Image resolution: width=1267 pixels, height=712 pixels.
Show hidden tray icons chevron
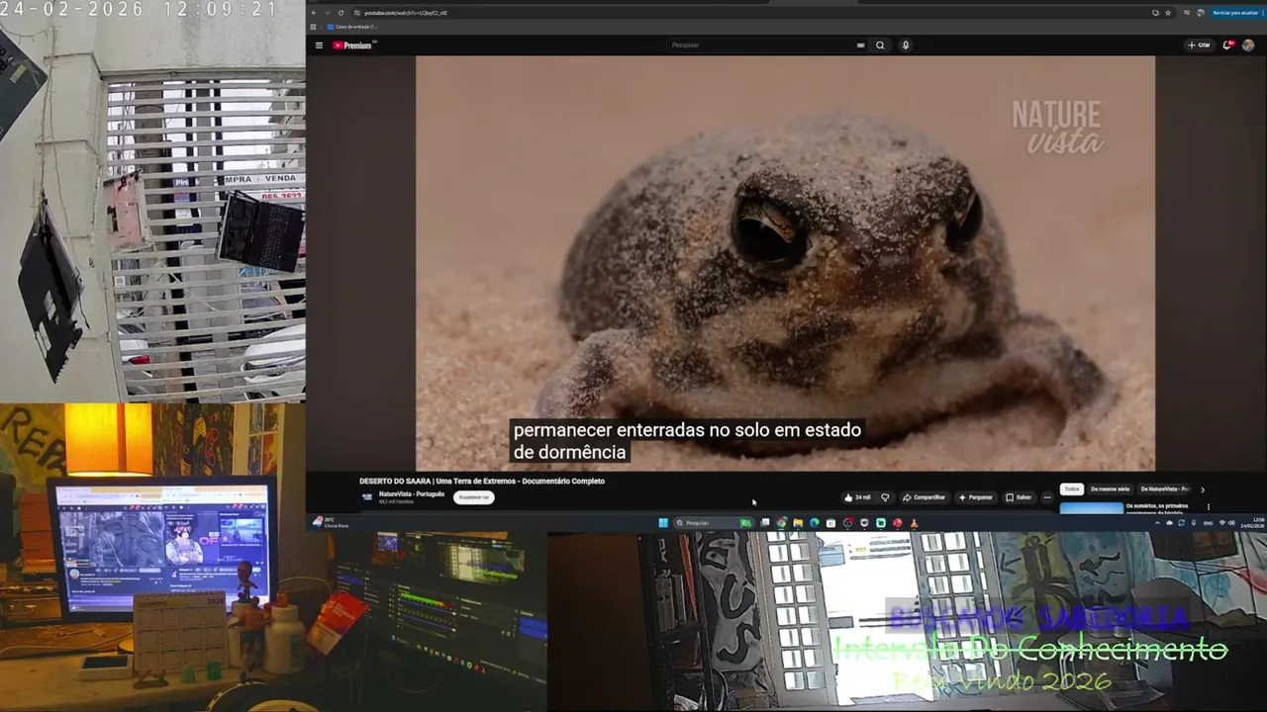click(1157, 523)
